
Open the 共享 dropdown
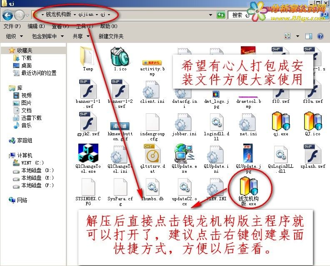pyautogui.click(x=81, y=36)
